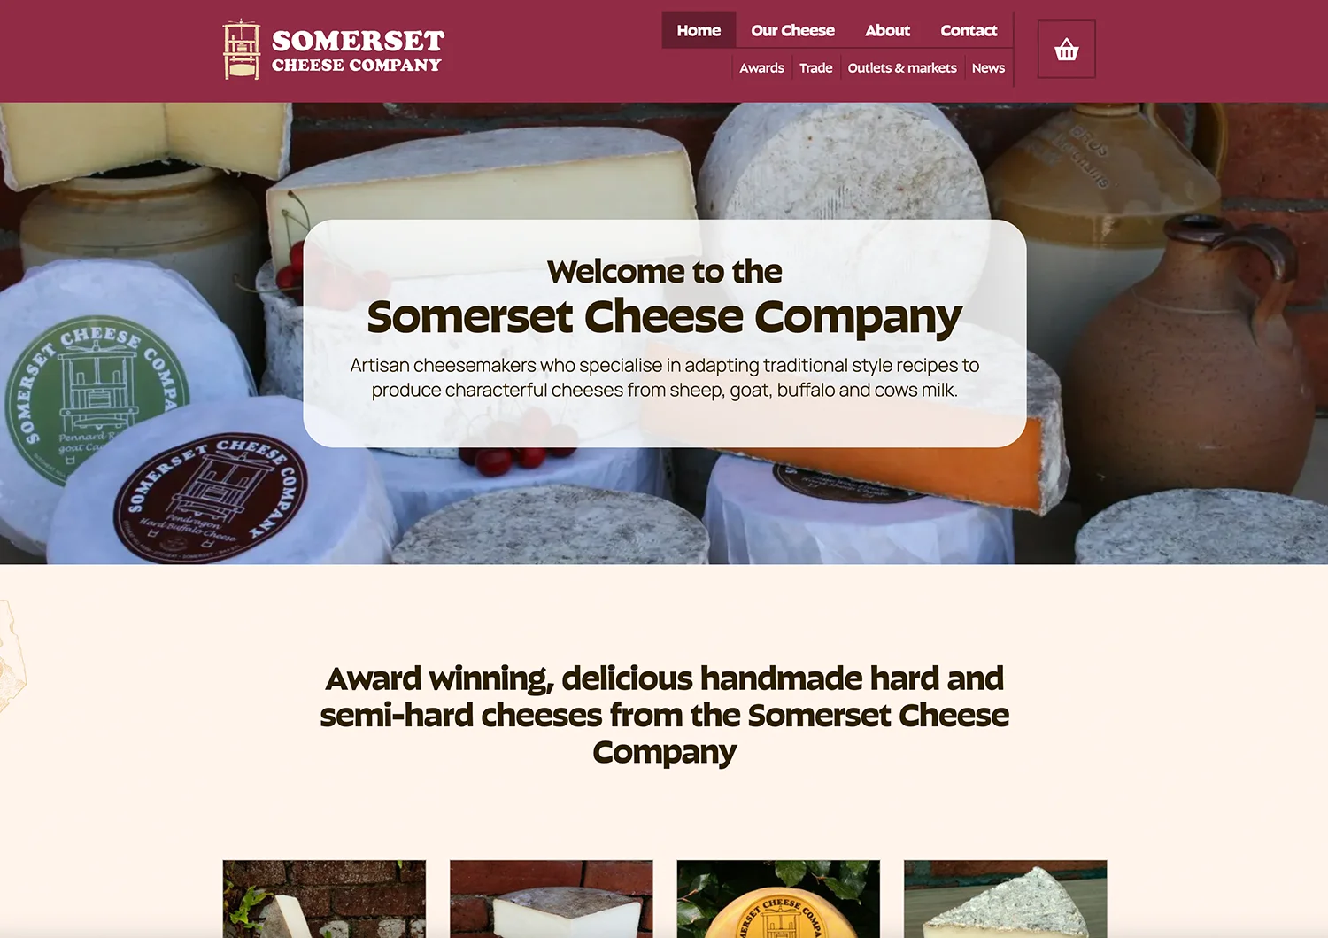The width and height of the screenshot is (1328, 938).
Task: Visit the News section
Action: click(x=988, y=68)
